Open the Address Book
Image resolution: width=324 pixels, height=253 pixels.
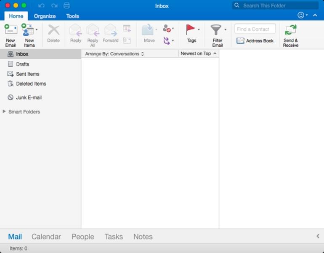click(255, 41)
